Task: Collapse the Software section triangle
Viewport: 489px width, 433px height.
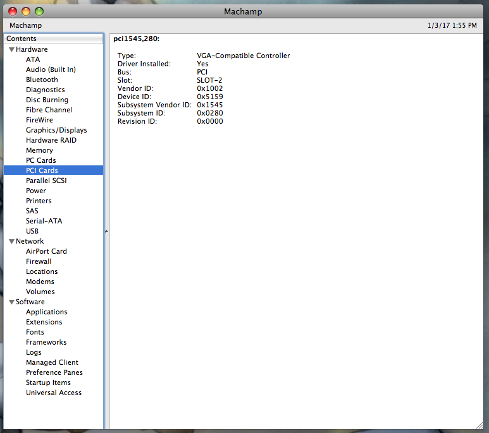Action: (x=11, y=302)
